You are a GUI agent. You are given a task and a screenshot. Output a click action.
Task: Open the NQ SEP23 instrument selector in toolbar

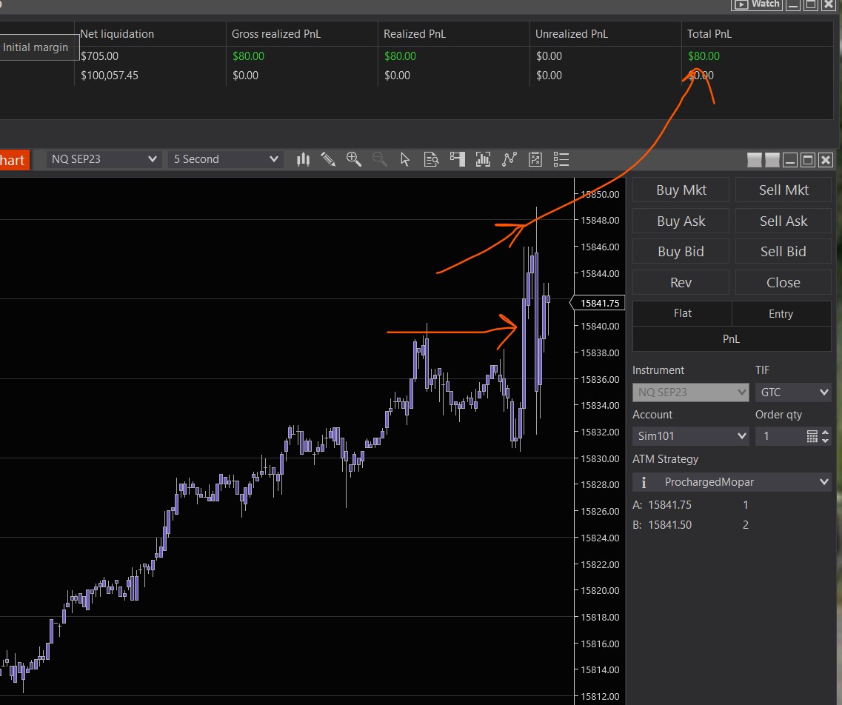tap(104, 159)
